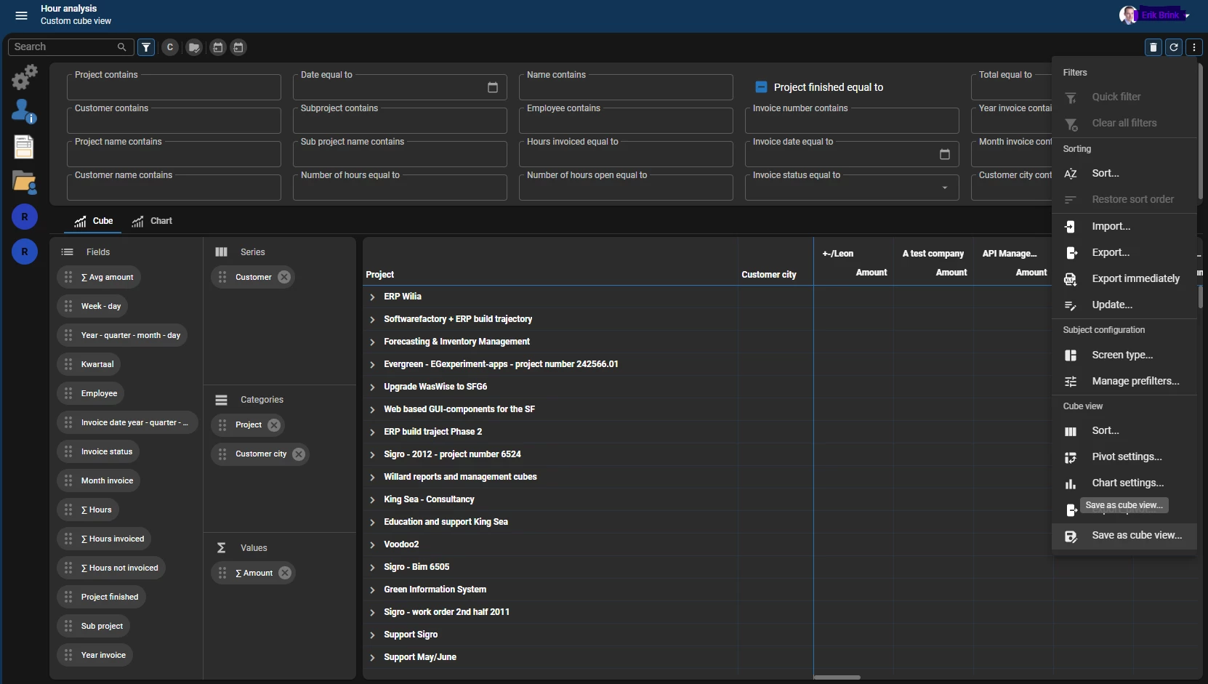Choose Export immediately in the menu
This screenshot has height=684, width=1208.
click(x=1135, y=279)
